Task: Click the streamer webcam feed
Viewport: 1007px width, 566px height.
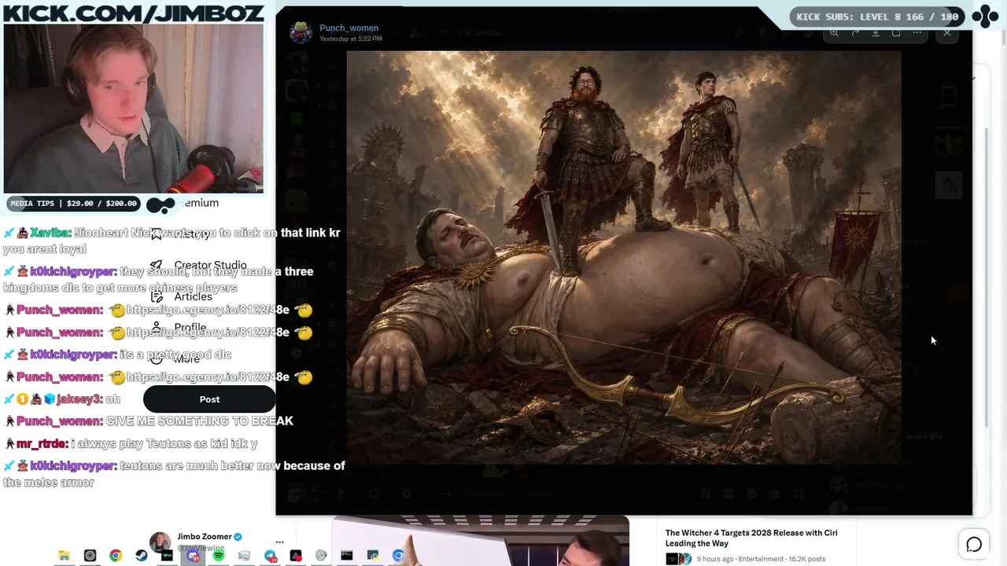Action: 133,108
